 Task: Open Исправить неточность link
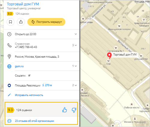[29, 95]
